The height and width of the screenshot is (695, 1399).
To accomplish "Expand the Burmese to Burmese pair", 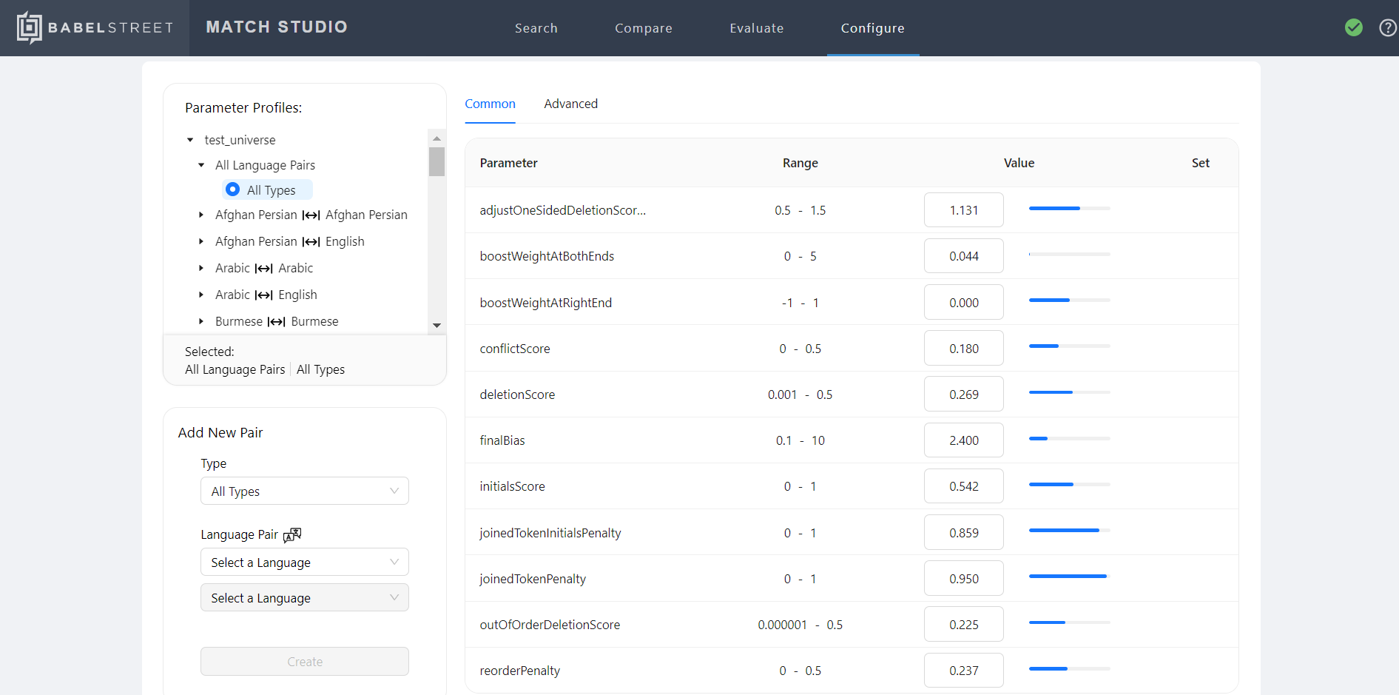I will (x=201, y=321).
